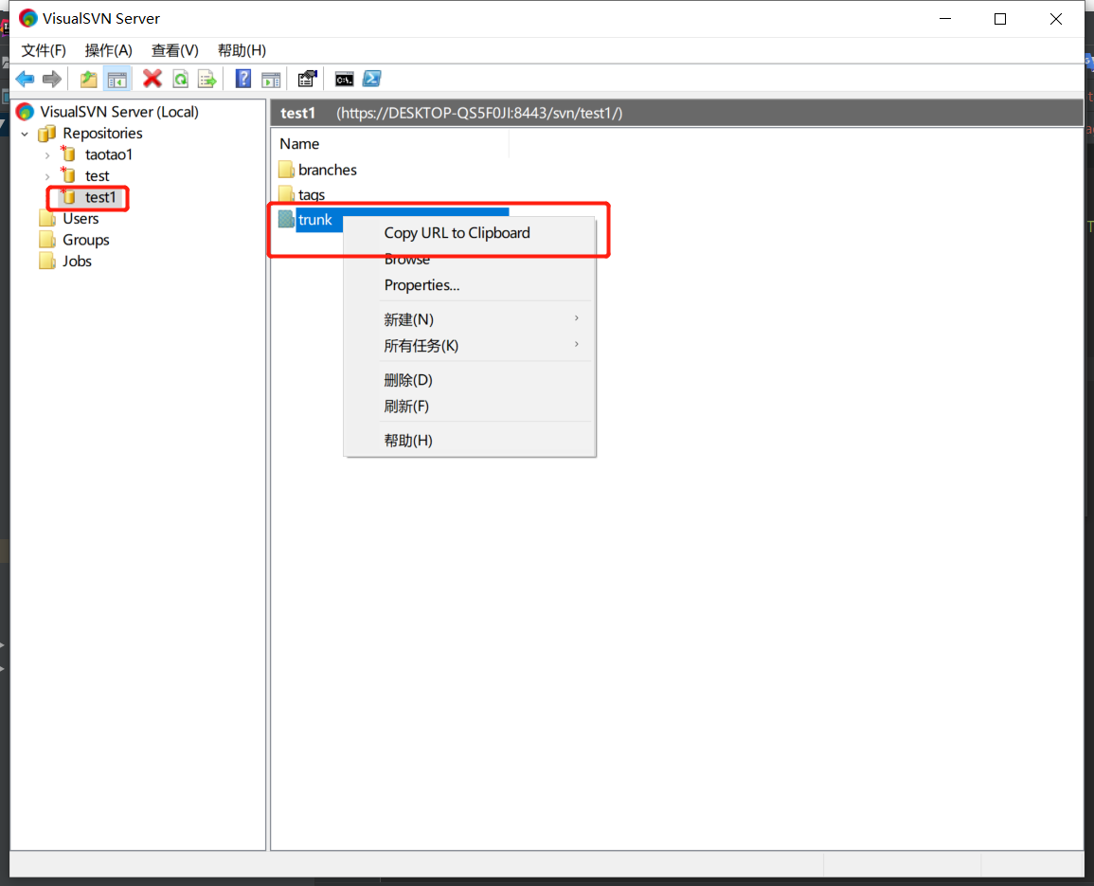
Task: Select VisualSVN Server (Local) root node
Action: pos(119,112)
